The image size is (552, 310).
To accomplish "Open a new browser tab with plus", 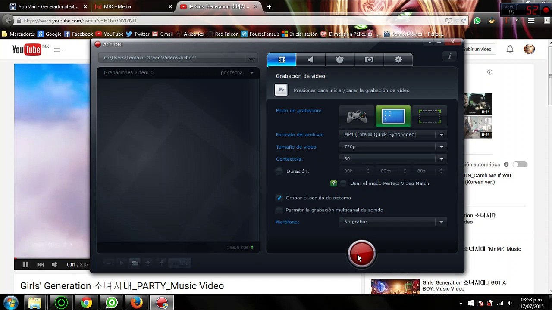I will click(x=269, y=7).
